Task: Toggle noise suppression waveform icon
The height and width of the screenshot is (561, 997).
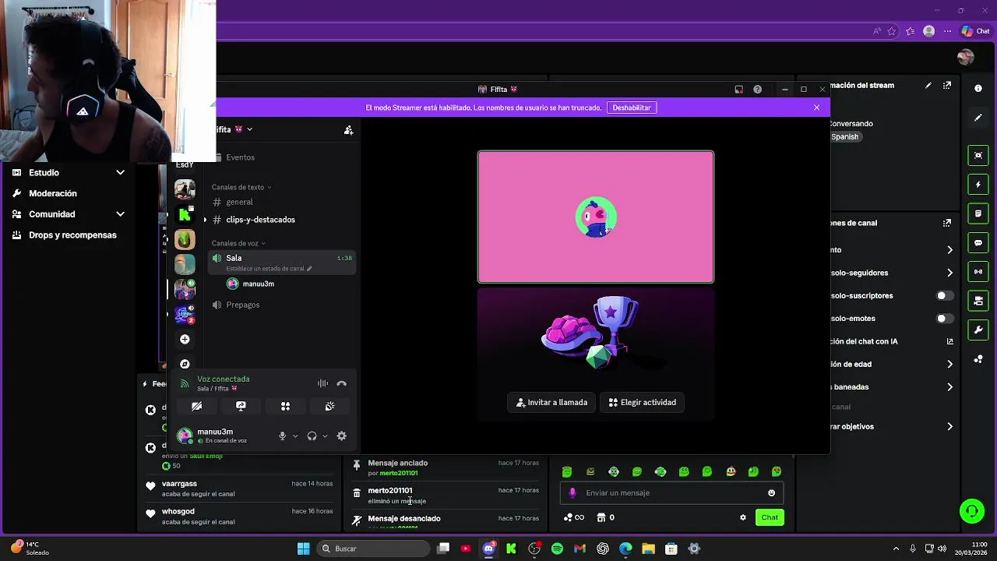Action: coord(322,383)
